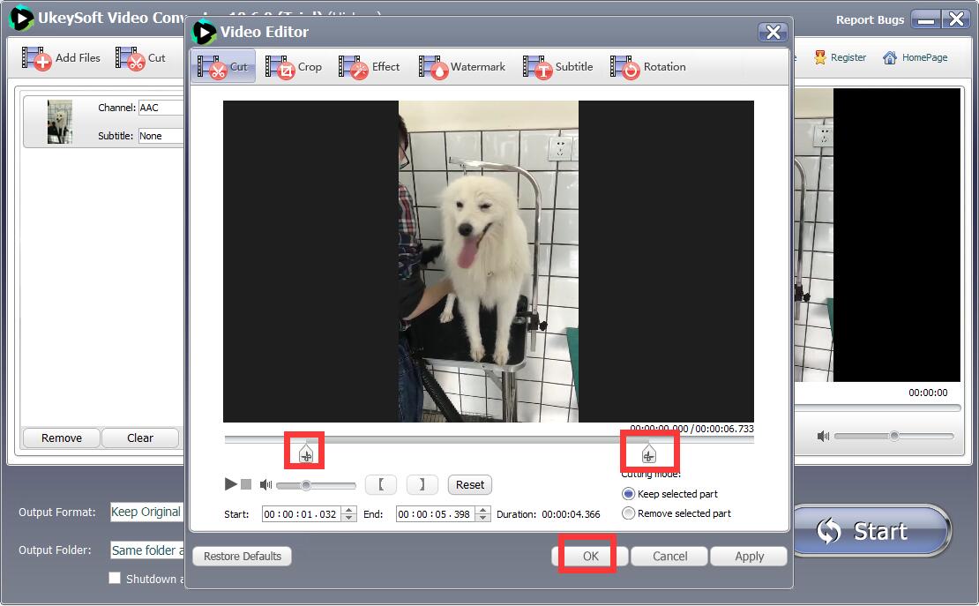The width and height of the screenshot is (979, 606).
Task: Confirm edits with the OK button
Action: pos(590,556)
